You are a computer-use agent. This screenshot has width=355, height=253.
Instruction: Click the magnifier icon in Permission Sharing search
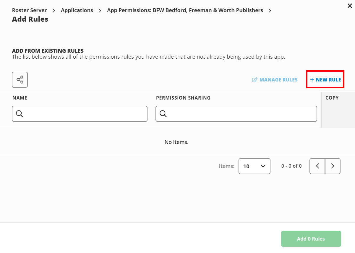(x=163, y=113)
